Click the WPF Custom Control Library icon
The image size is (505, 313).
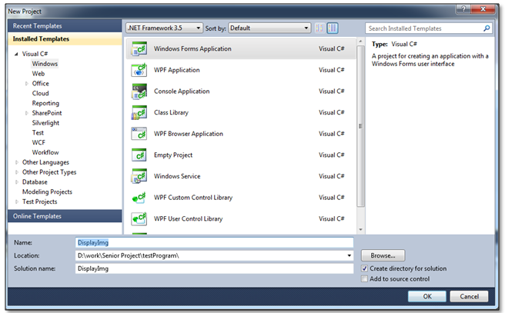139,198
